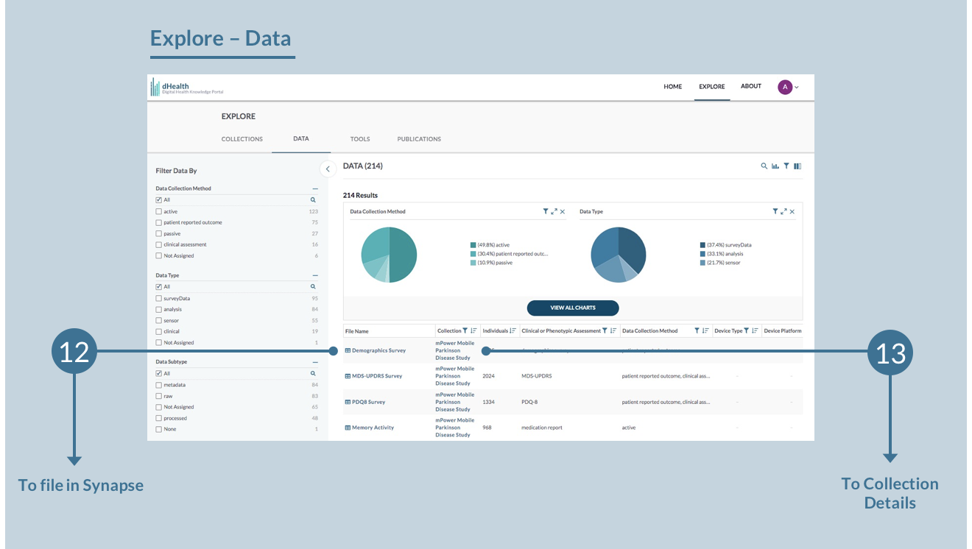Viewport: 972px width, 549px height.
Task: Open the search icon in the DATA header
Action: pyautogui.click(x=764, y=166)
